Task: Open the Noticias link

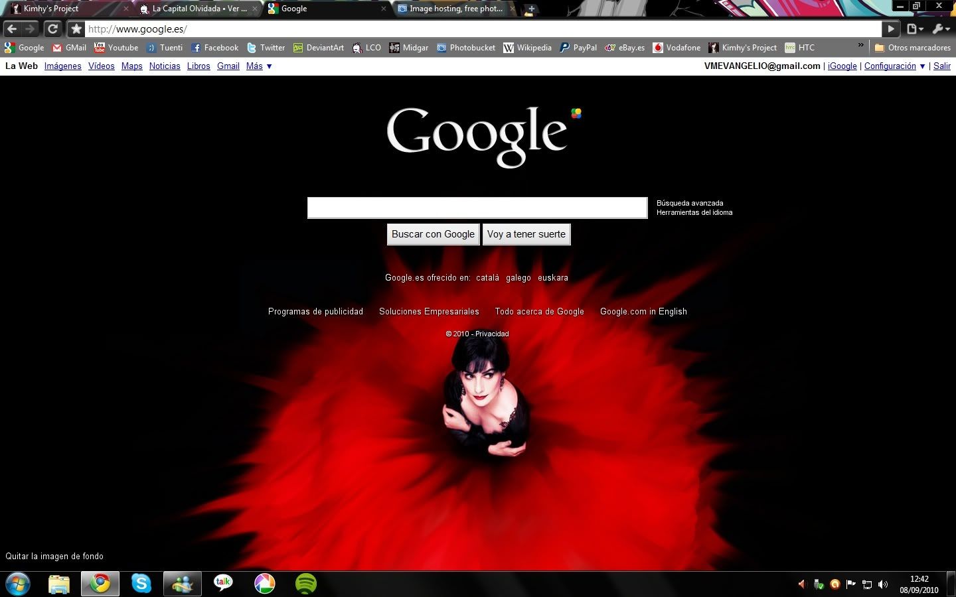Action: click(165, 66)
